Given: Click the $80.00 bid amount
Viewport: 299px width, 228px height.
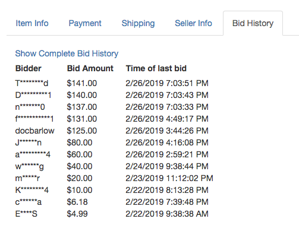Looking at the screenshot, I should pyautogui.click(x=80, y=142).
